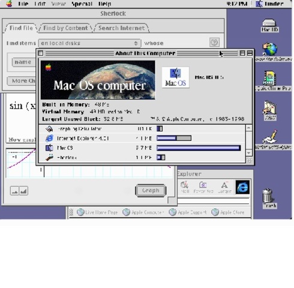
Task: Click the More Choices button in Sherlock
Action: click(22, 81)
